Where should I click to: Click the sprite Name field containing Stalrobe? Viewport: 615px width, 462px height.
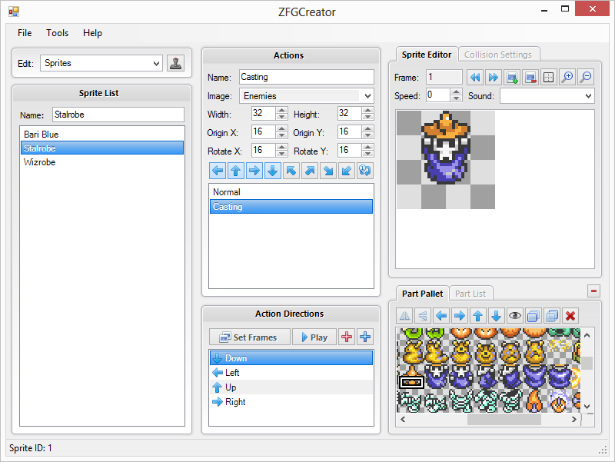pyautogui.click(x=118, y=115)
